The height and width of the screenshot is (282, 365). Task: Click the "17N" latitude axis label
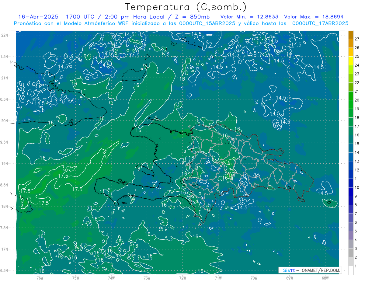[x=5, y=249]
